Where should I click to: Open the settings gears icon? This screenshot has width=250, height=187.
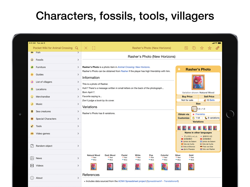click(217, 48)
